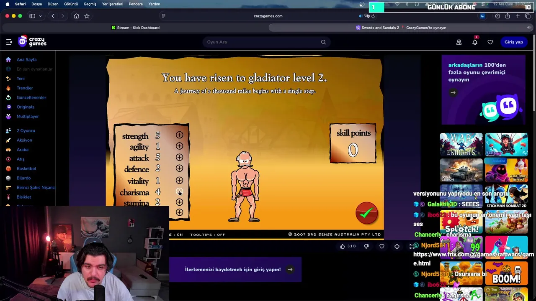This screenshot has height=301, width=536.
Task: Toggle the game's TOOLTIPS : OFF setting
Action: (208, 235)
